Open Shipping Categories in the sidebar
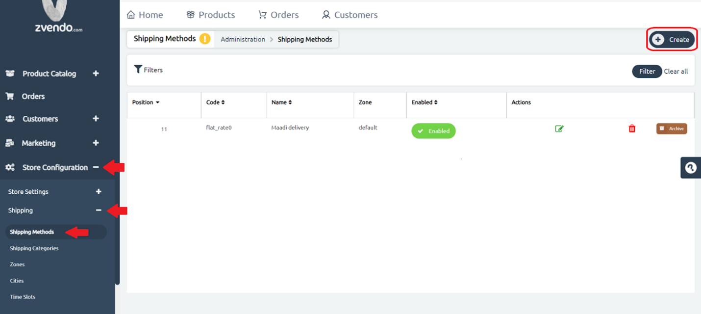 tap(34, 248)
